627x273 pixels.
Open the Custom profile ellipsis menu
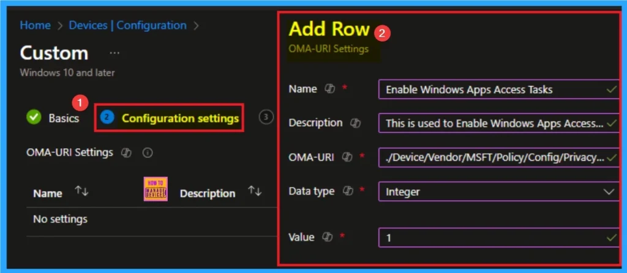pyautogui.click(x=114, y=53)
